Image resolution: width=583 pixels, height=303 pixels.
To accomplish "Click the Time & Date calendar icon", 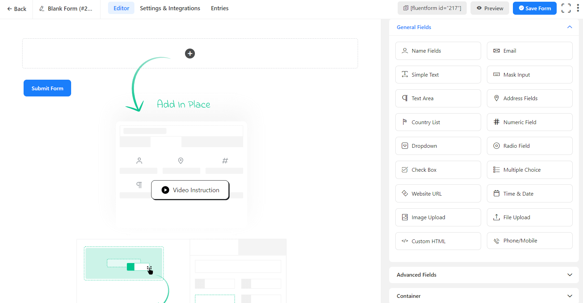I will (496, 194).
